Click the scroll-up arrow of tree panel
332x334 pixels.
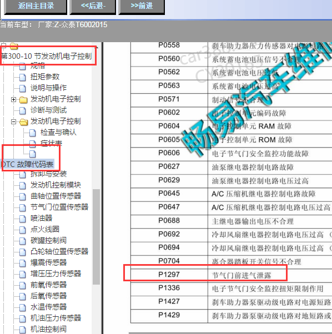coord(97,47)
